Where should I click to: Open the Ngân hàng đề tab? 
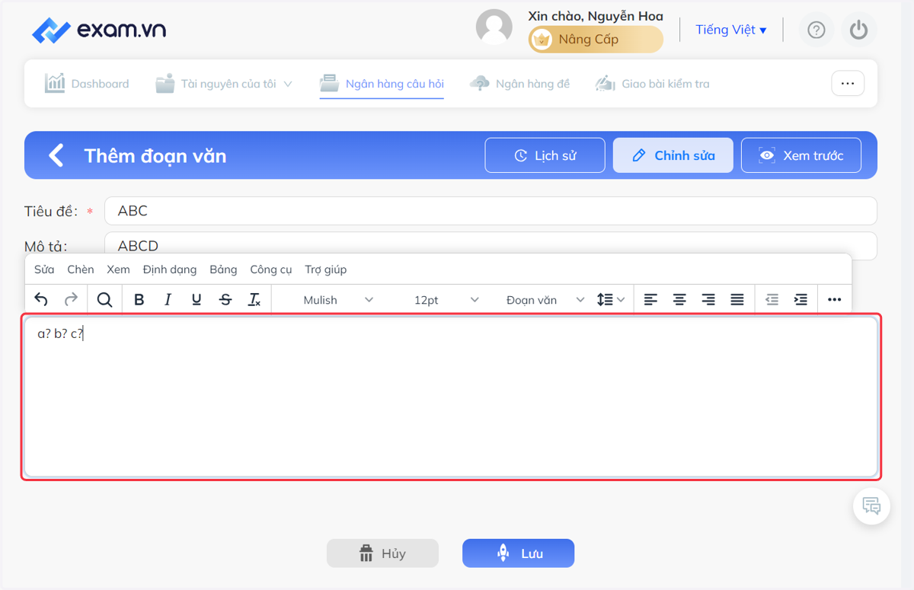point(520,84)
